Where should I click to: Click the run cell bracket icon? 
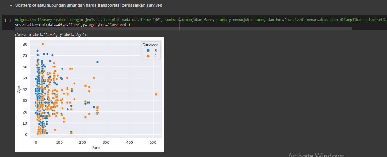pos(8,20)
